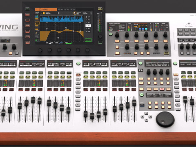Turn on rotary knob beside the touchscreen level meter

(100, 36)
